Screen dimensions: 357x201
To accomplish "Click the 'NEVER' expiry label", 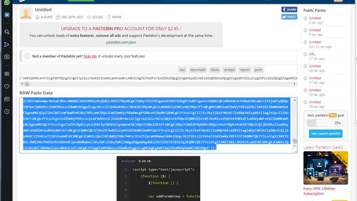I will [117, 17].
